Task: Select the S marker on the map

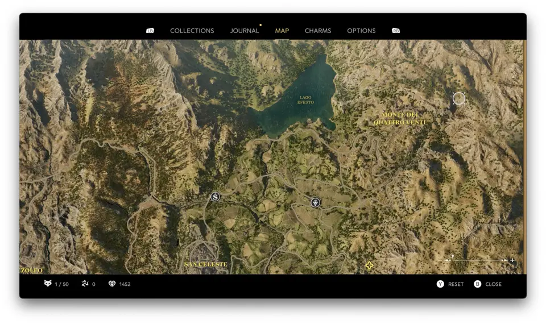Action: pos(215,197)
